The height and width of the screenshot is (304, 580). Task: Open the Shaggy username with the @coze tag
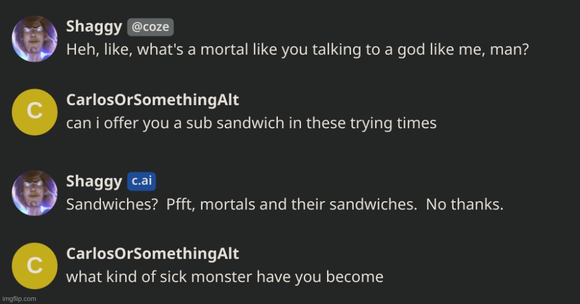pyautogui.click(x=94, y=27)
